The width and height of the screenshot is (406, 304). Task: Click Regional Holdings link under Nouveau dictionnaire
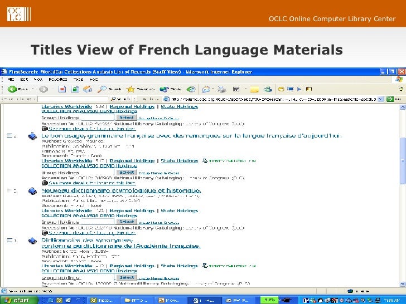(132, 210)
